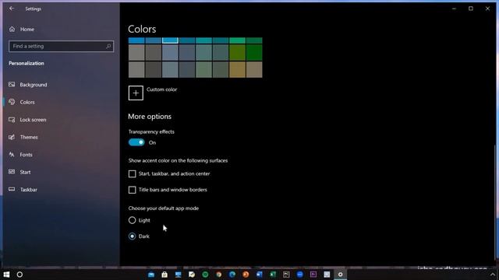The image size is (499, 280).
Task: Launch Microsoft Edge from the taskbar
Action: (232, 275)
